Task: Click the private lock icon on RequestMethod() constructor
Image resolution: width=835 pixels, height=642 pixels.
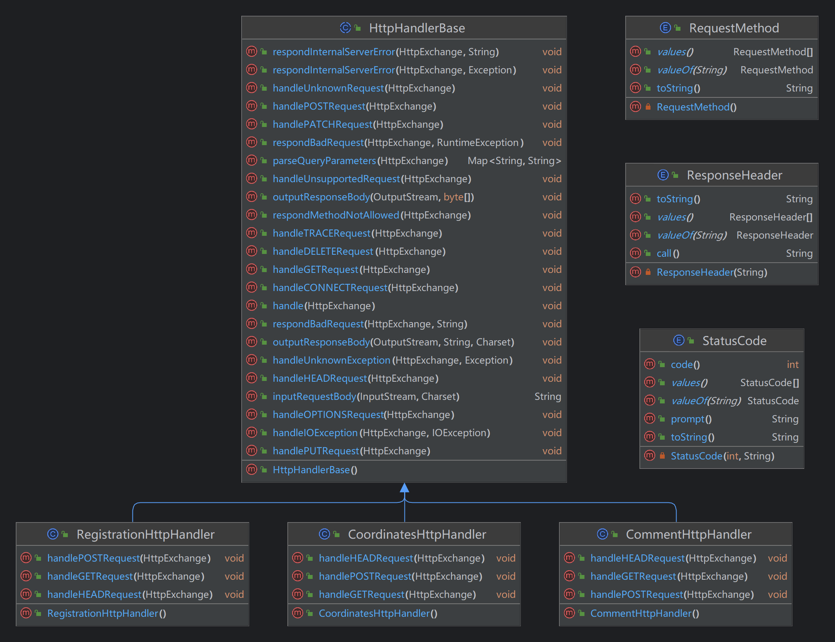Action: tap(648, 106)
